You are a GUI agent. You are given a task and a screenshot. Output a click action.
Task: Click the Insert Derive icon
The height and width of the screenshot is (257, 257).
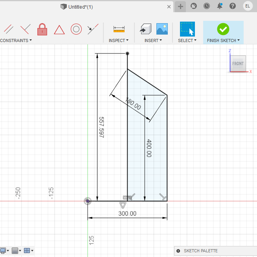click(145, 29)
